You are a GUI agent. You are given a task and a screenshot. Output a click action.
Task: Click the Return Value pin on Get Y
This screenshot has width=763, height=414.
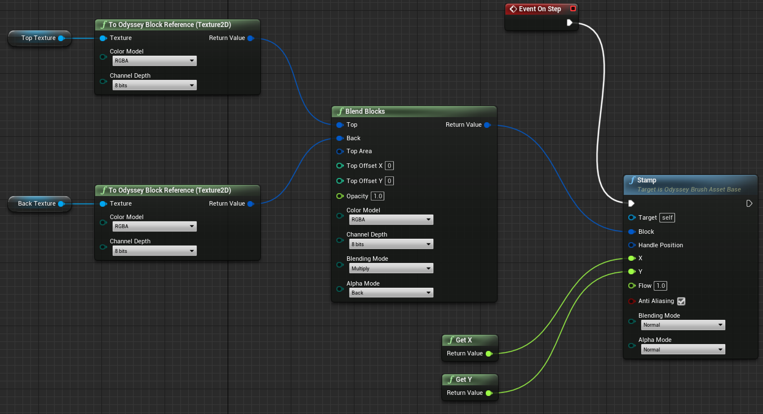tap(487, 393)
